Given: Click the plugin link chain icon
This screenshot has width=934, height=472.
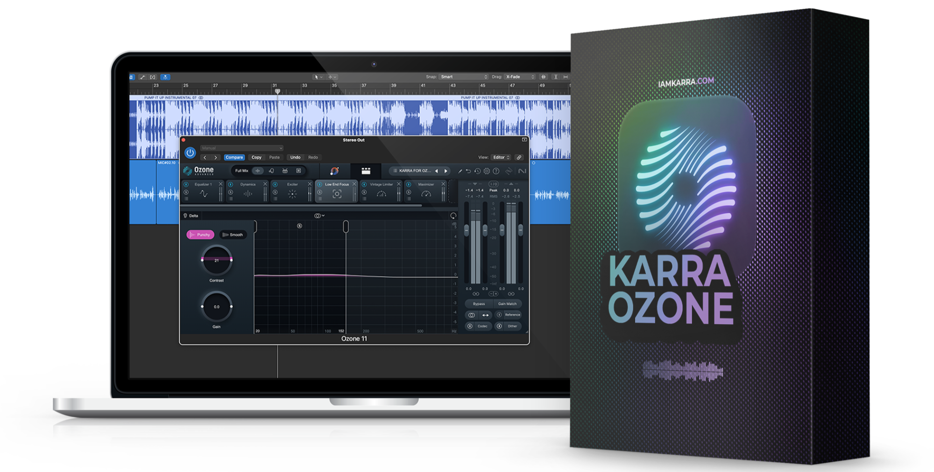Looking at the screenshot, I should point(519,158).
